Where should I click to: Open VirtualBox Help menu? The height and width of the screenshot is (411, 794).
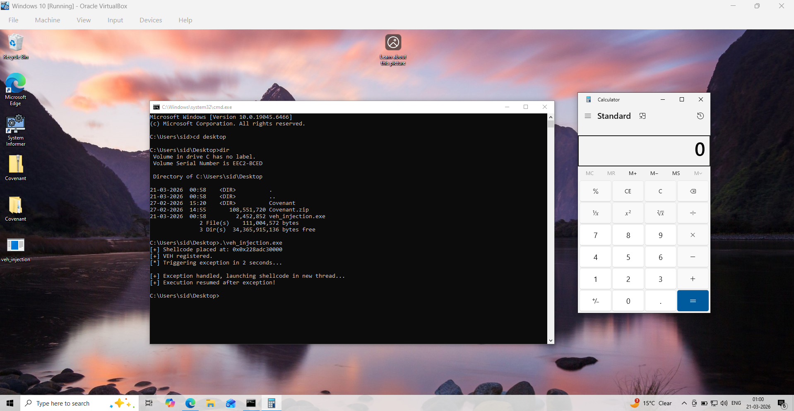tap(185, 20)
